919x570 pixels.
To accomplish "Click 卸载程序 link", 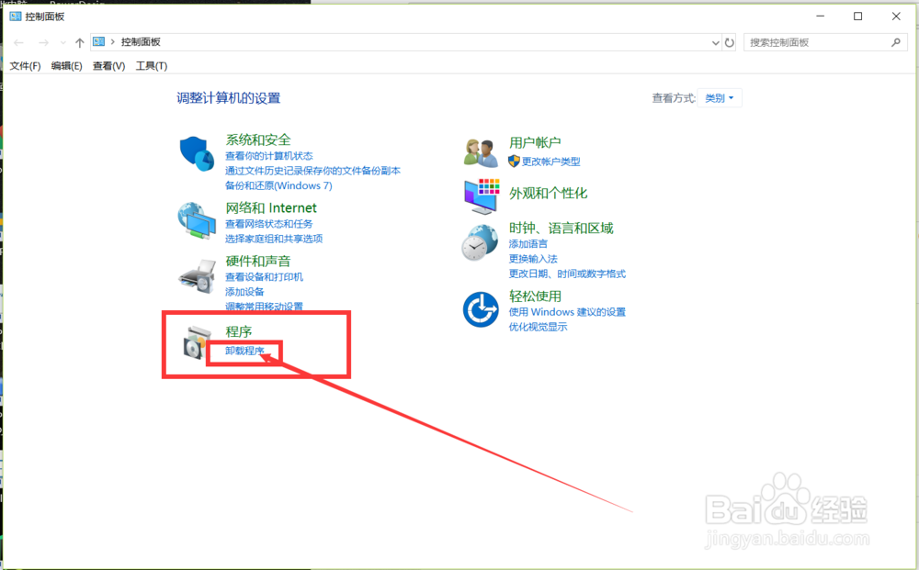I will 245,351.
